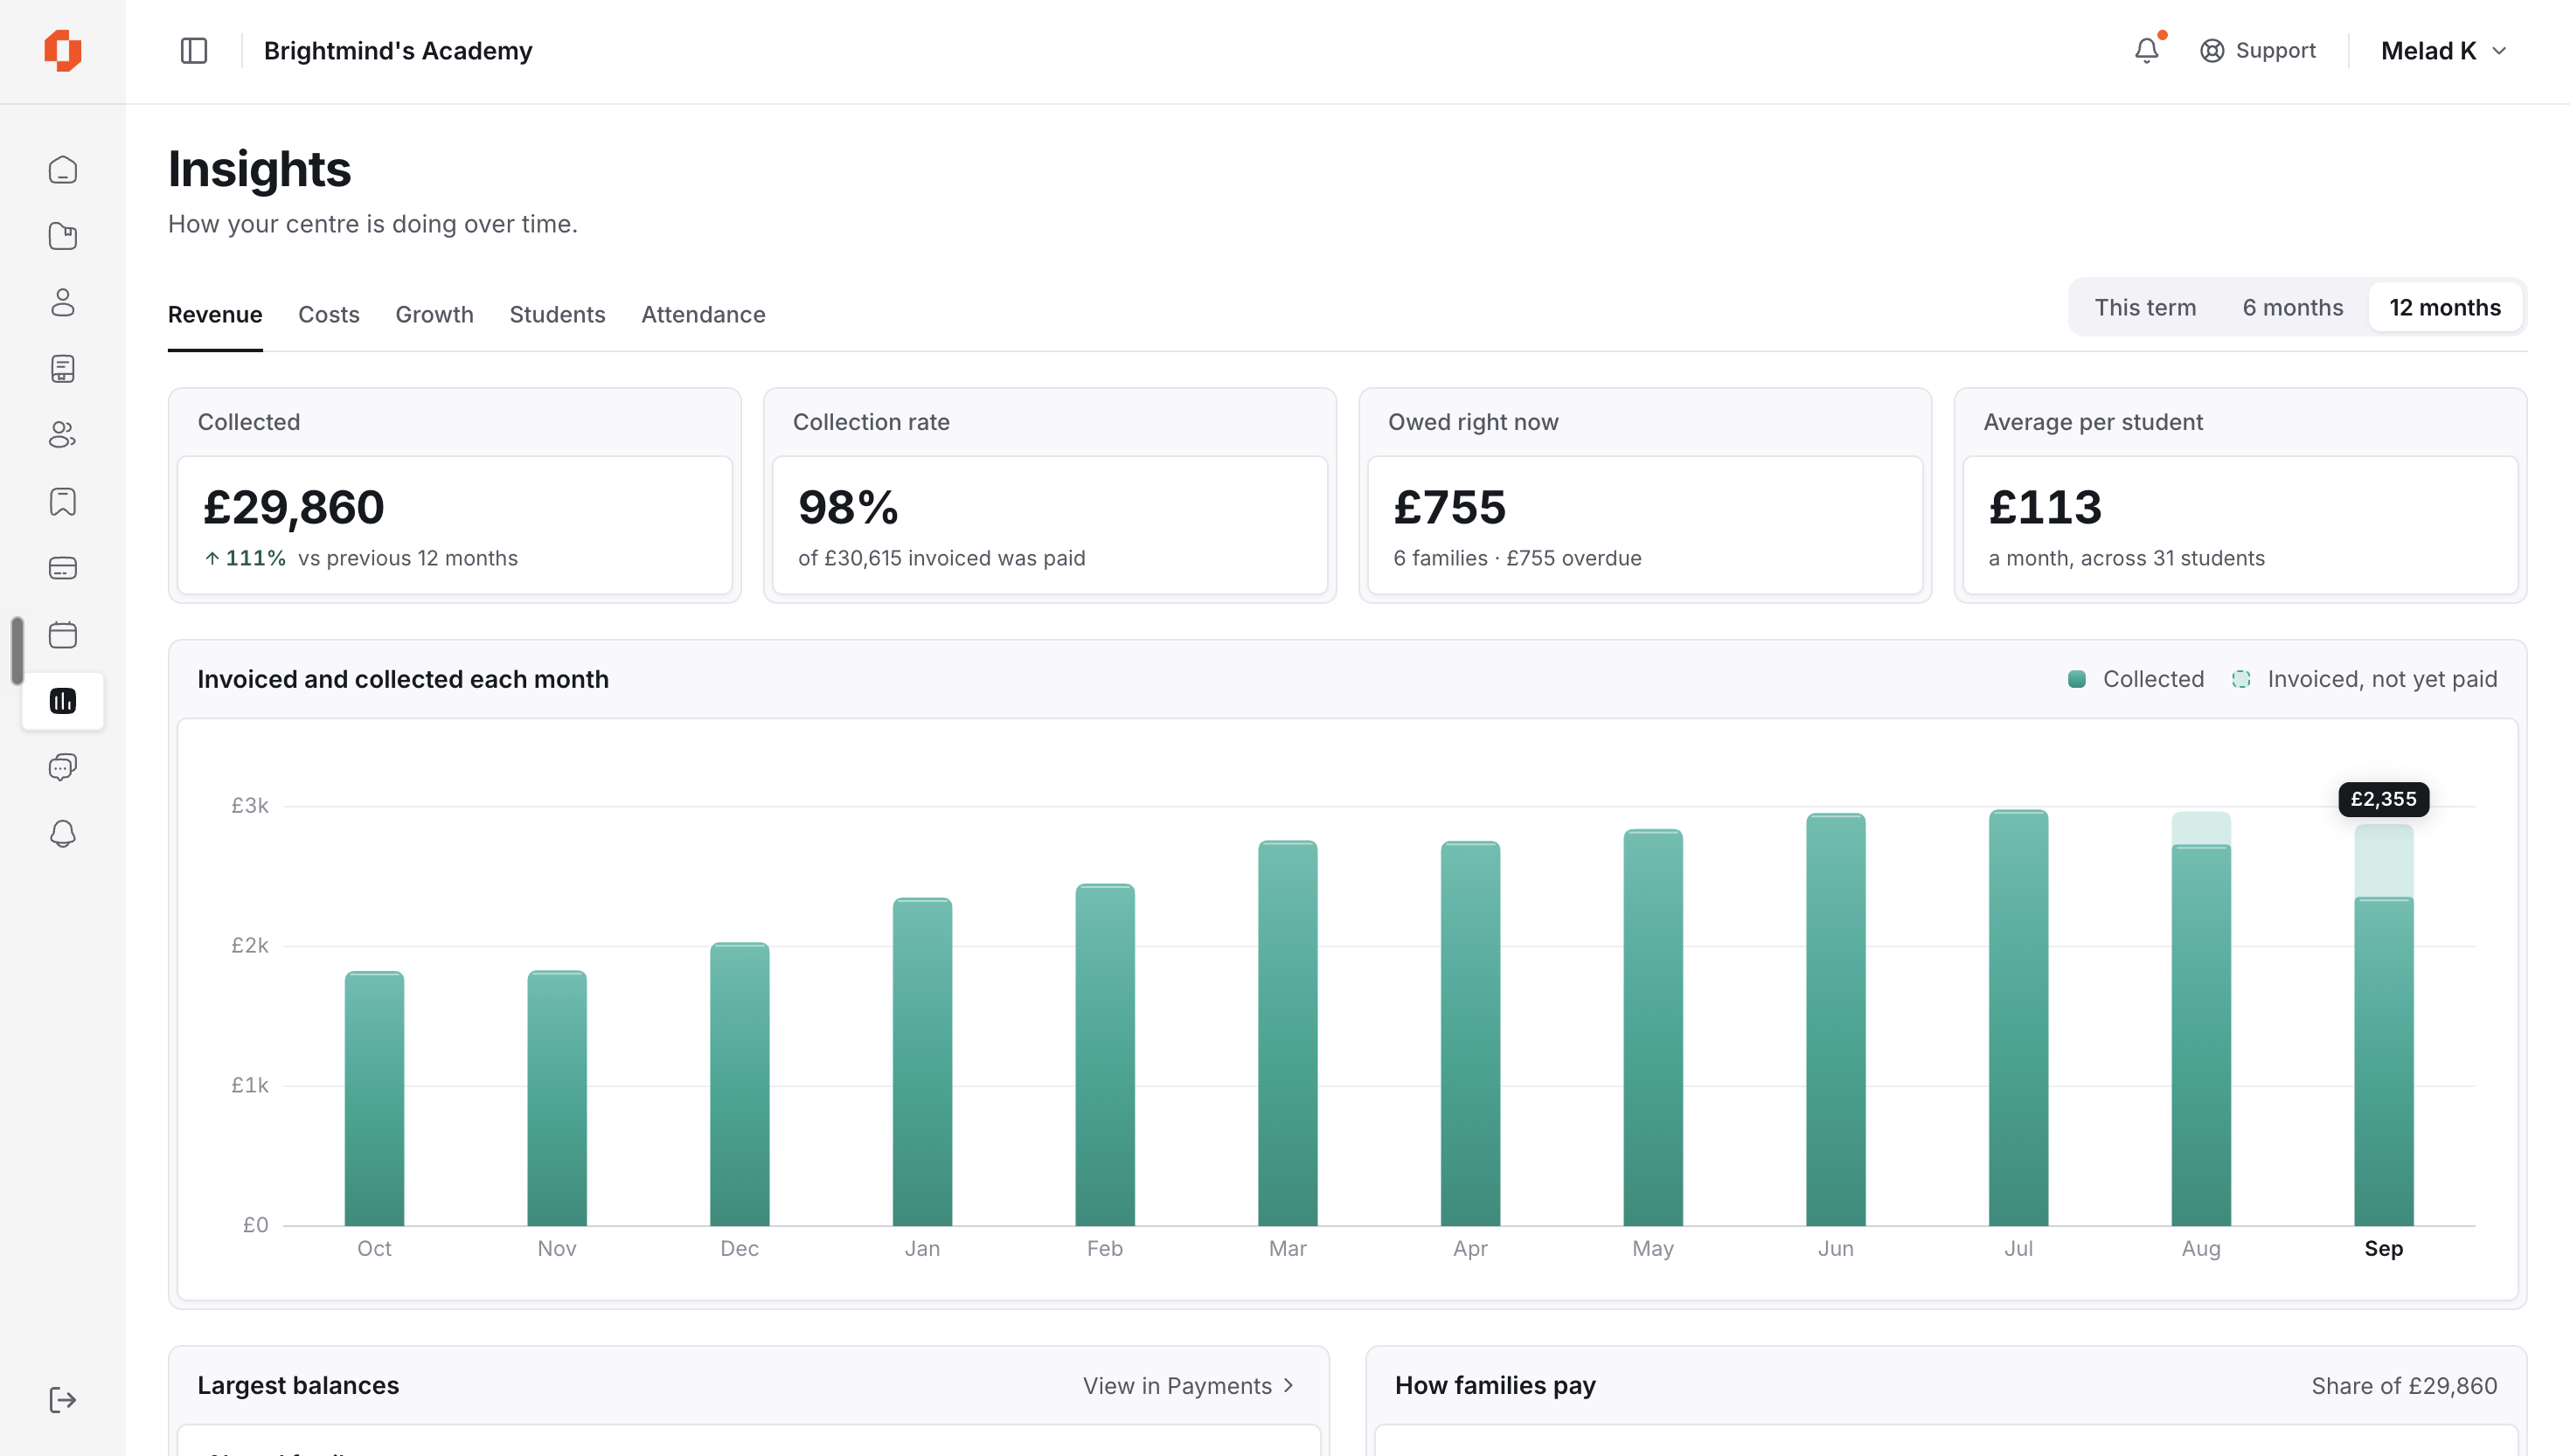Click the Support lifebuoy icon

coord(2212,51)
